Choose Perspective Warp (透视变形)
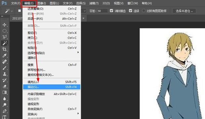205x119 pixels. pos(52,104)
